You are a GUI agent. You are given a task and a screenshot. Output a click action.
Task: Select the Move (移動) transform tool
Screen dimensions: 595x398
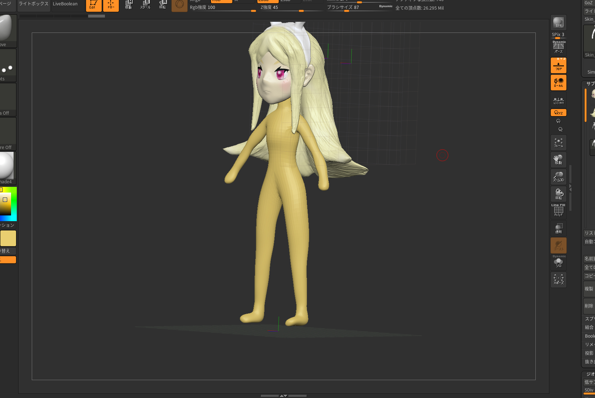128,5
